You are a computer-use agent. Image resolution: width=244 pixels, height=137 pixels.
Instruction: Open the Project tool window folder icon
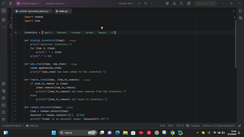4,11
